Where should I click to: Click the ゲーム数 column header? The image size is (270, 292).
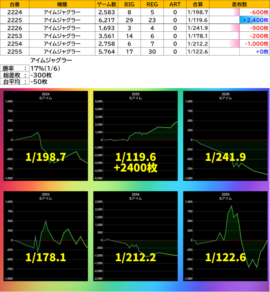[107, 4]
